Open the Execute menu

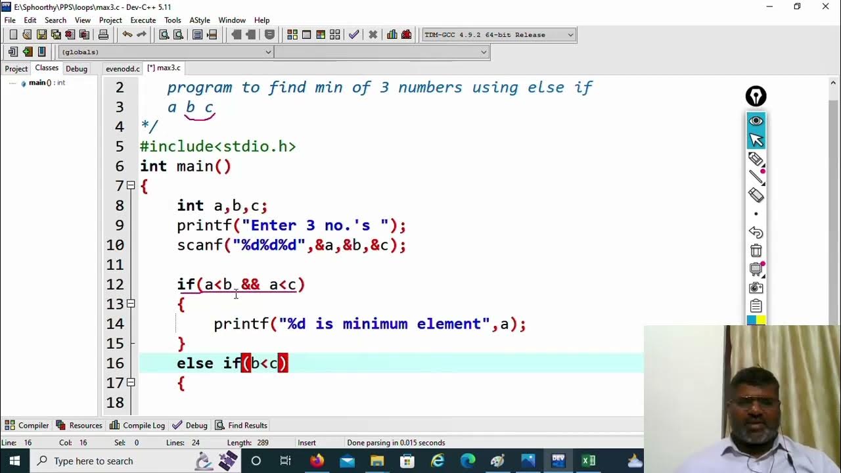tap(143, 20)
